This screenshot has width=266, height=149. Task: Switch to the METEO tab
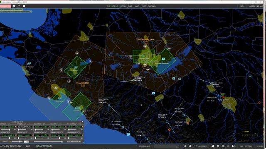(123, 6)
